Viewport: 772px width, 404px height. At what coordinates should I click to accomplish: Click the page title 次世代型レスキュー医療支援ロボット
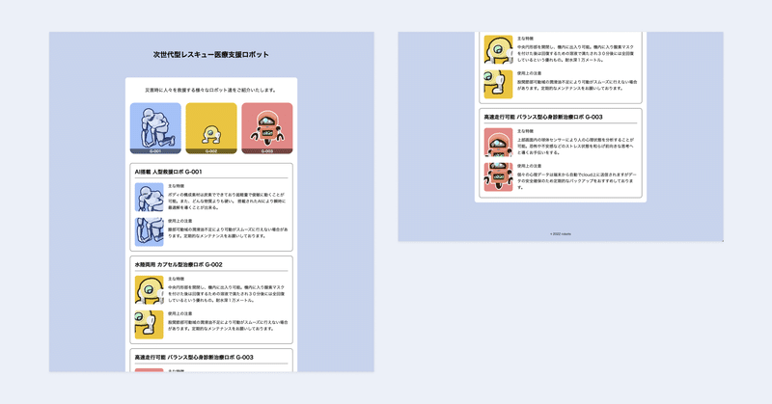[211, 55]
